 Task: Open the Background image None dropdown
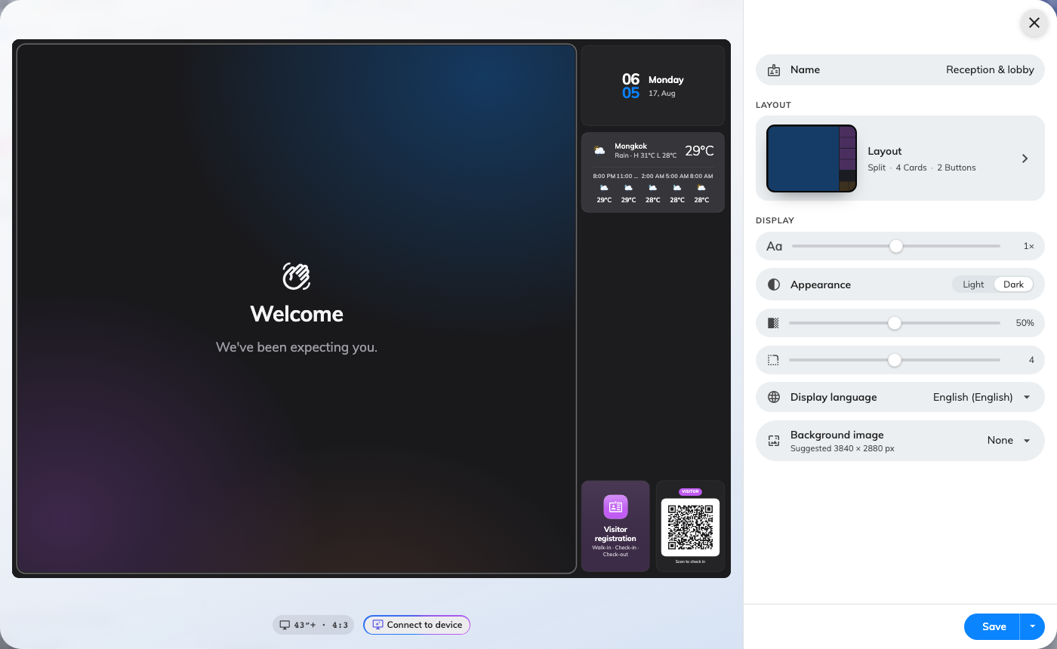1009,441
